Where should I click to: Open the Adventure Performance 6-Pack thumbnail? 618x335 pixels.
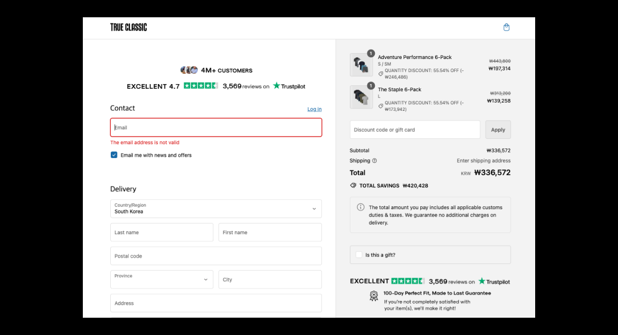point(361,64)
